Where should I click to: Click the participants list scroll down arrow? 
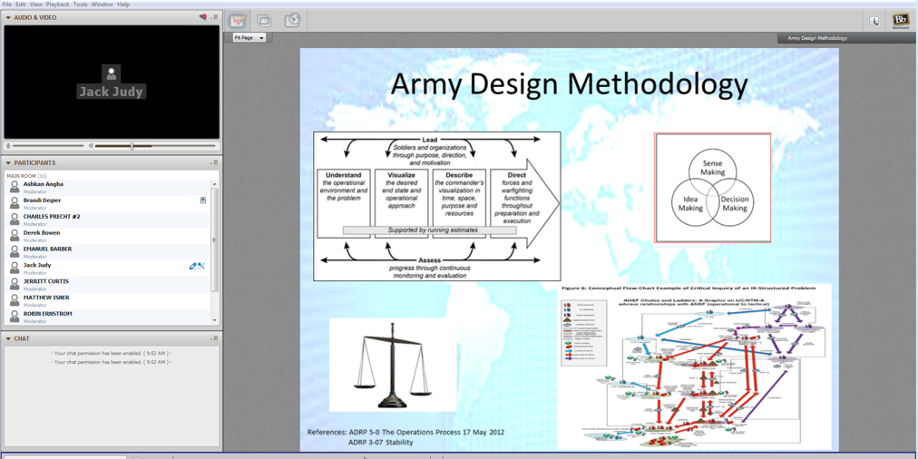click(x=215, y=320)
